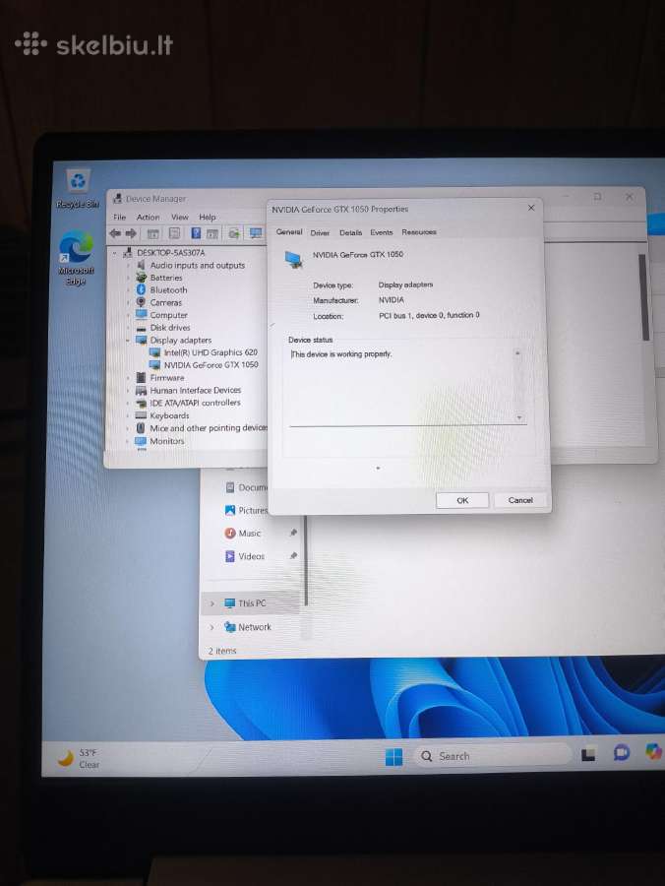Viewport: 665px width, 886px height.
Task: Select NVIDIA GeForce GTX 1050 in device tree
Action: [x=204, y=365]
